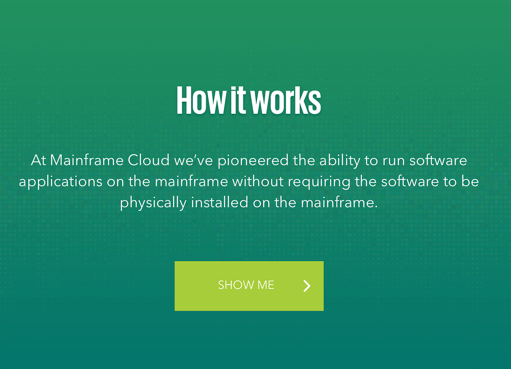511x369 pixels.
Task: Click the SHOW ME button
Action: [x=249, y=286]
